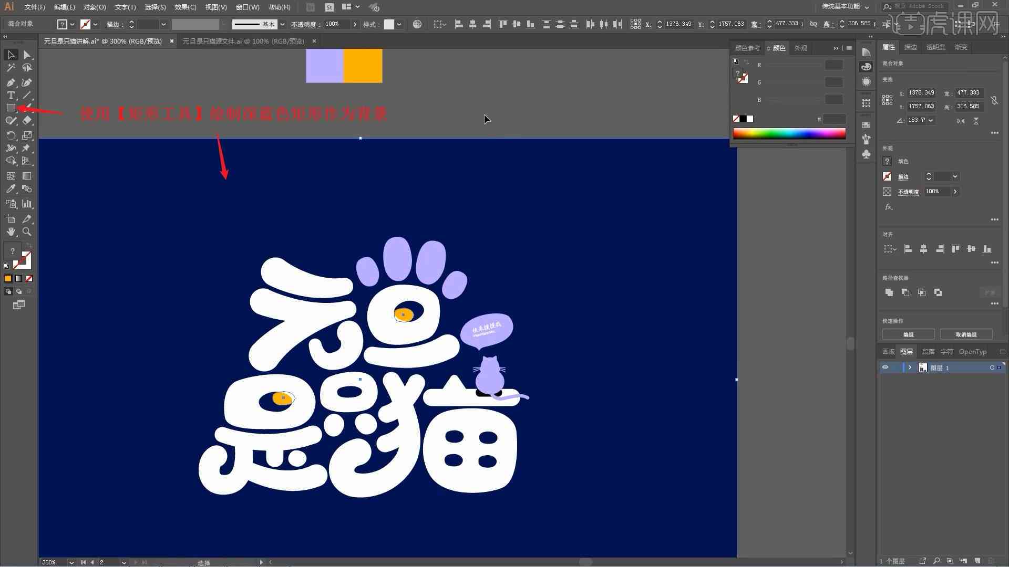Select the Selection tool in toolbar
The height and width of the screenshot is (567, 1009).
coord(9,55)
